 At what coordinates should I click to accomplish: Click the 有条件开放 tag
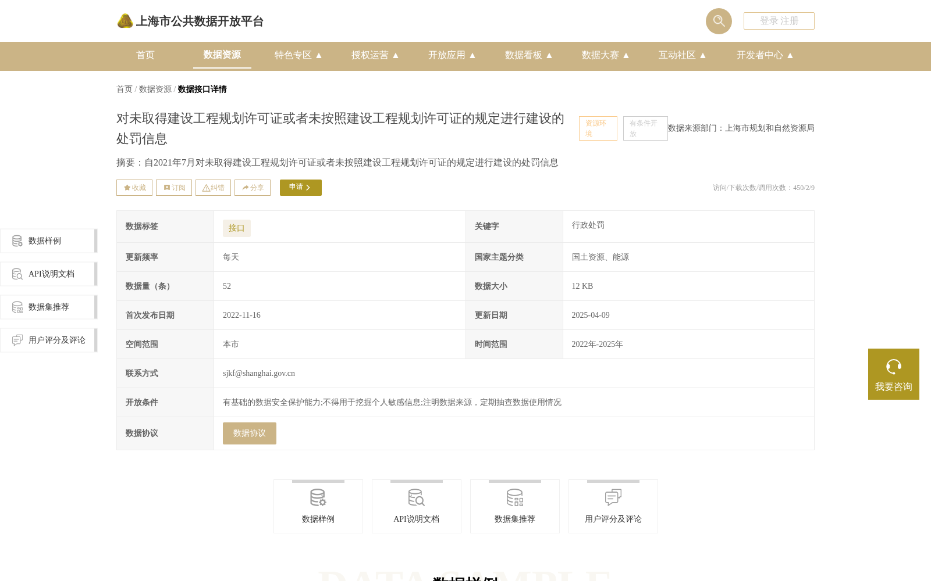tap(645, 128)
